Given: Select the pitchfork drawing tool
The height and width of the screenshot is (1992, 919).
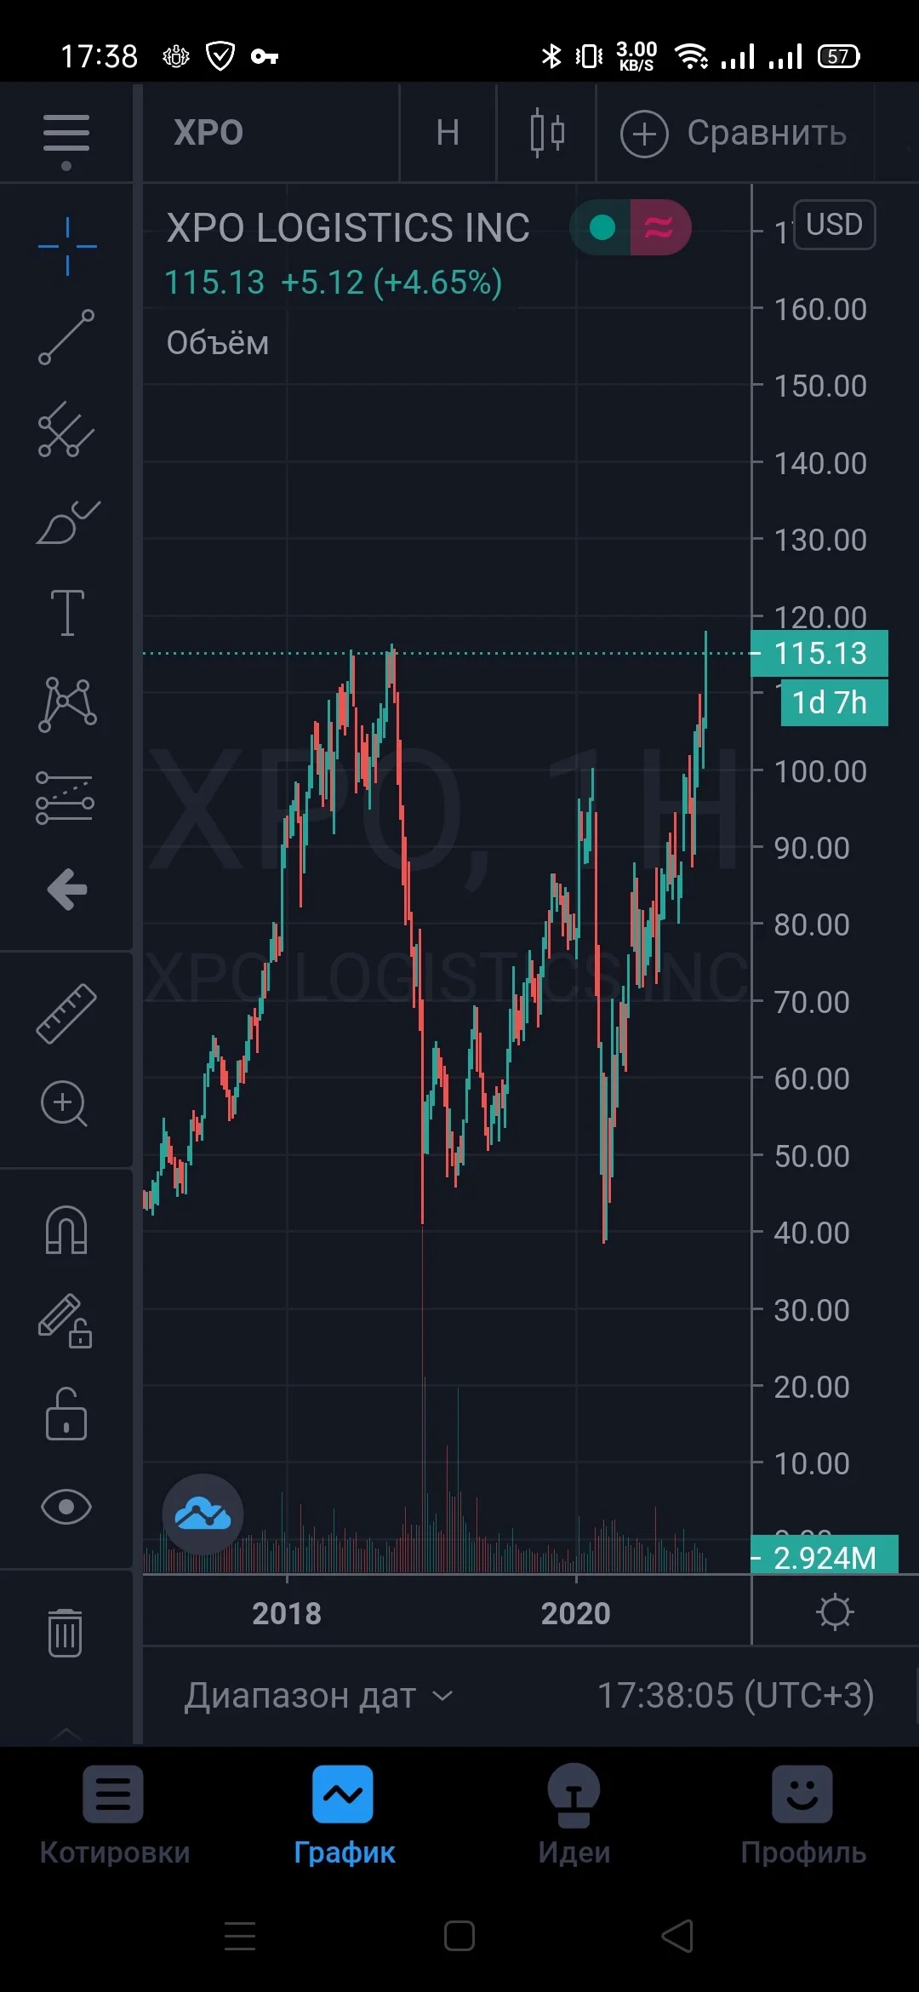Looking at the screenshot, I should 66,429.
